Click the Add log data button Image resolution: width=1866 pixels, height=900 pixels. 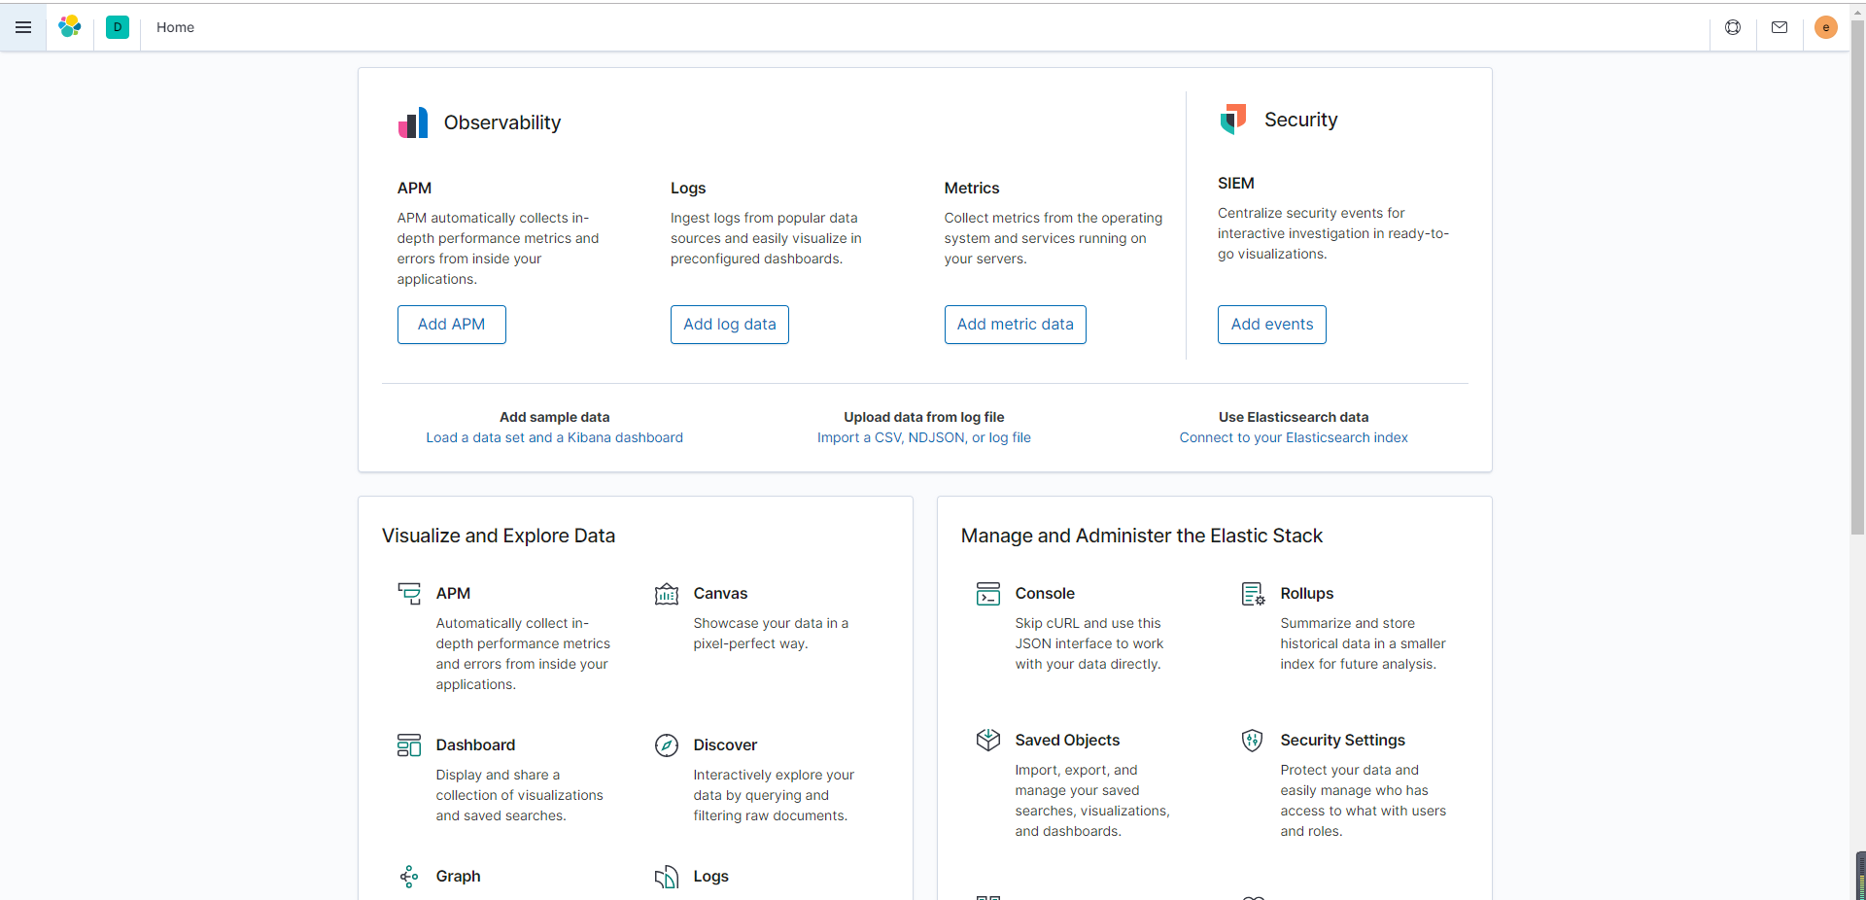click(730, 325)
